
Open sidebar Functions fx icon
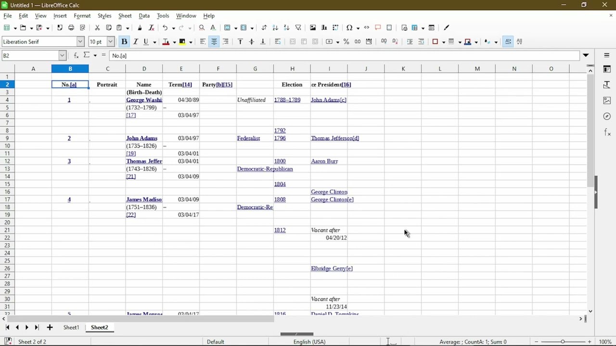606,132
